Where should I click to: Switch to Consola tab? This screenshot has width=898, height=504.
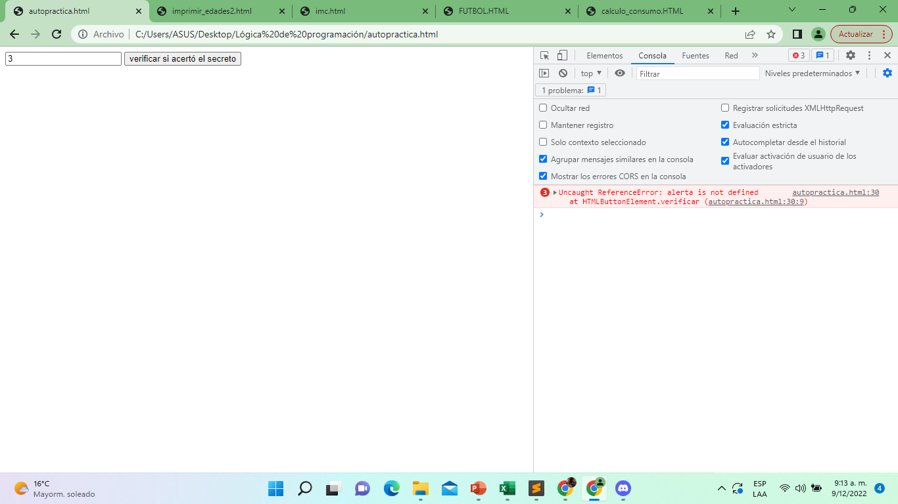652,56
